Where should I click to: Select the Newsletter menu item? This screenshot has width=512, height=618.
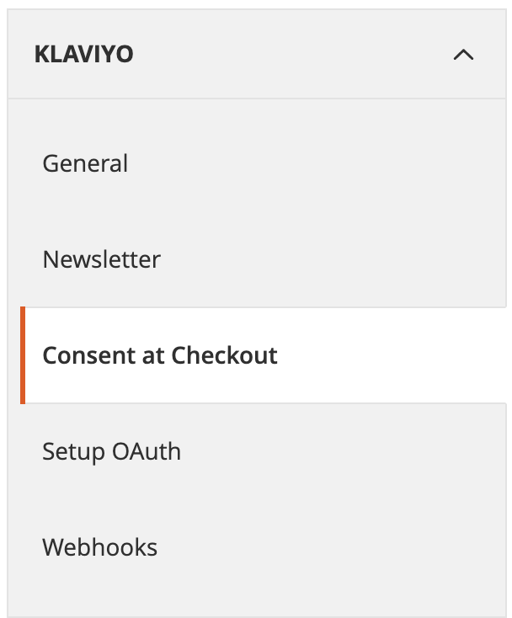click(x=101, y=259)
